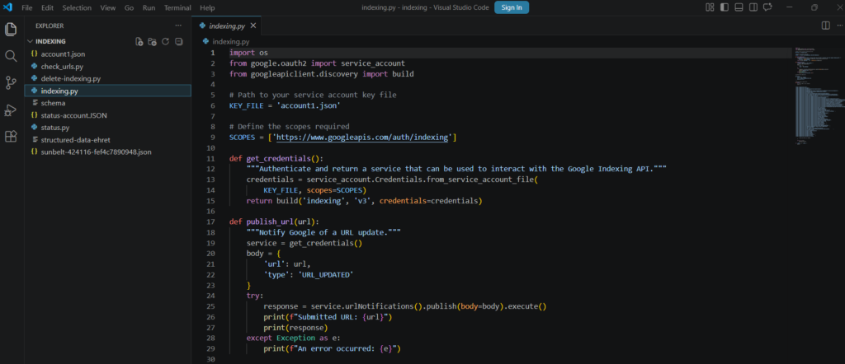Open Explorer's Views and More Actions menu
This screenshot has height=364, width=845.
point(177,26)
